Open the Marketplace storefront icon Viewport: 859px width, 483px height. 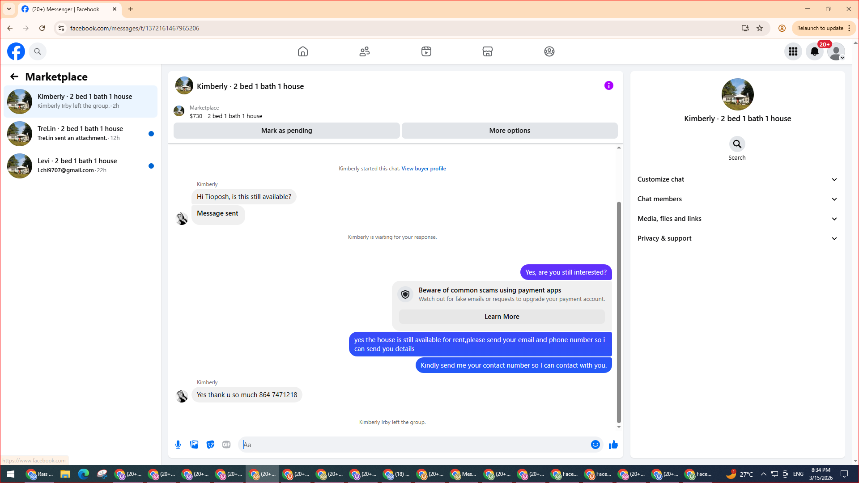(x=488, y=51)
